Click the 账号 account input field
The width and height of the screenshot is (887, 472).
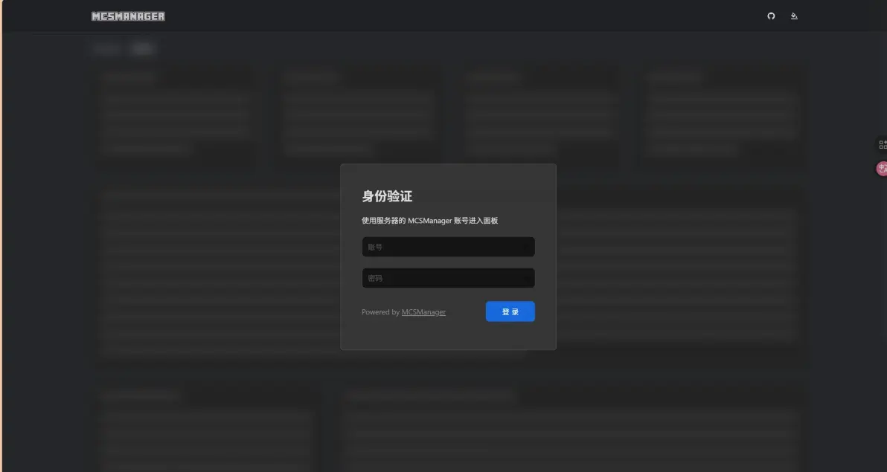pyautogui.click(x=448, y=247)
